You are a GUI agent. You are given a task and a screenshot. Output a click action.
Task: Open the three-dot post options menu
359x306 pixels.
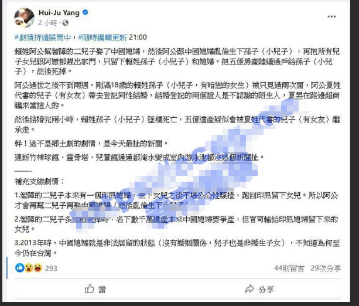pos(331,16)
